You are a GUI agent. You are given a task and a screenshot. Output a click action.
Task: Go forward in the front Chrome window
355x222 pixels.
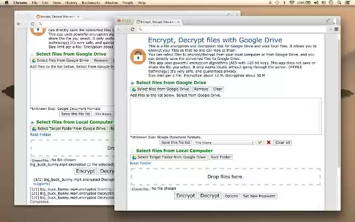(126, 29)
